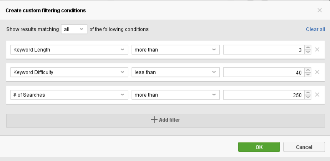Click the Clear all link
The image size is (330, 161).
pyautogui.click(x=315, y=29)
